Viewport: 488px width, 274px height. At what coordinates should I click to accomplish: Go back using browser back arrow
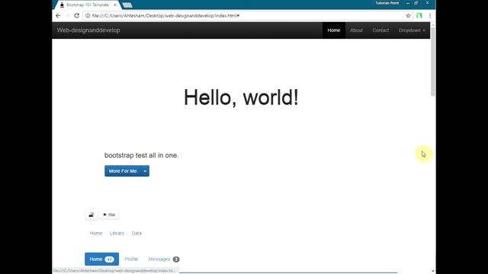click(x=58, y=15)
